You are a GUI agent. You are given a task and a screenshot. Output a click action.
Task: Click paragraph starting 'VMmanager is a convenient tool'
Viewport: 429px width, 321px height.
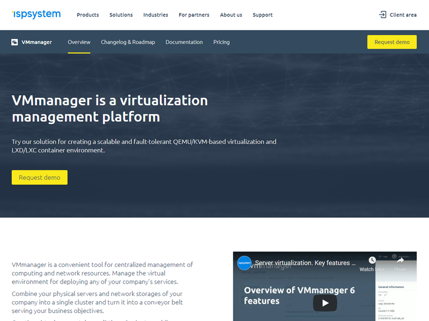tap(102, 273)
